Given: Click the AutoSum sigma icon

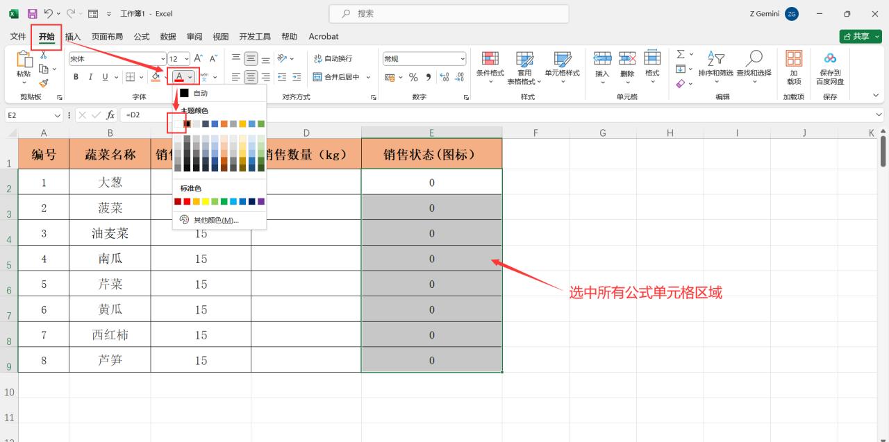Looking at the screenshot, I should (681, 54).
